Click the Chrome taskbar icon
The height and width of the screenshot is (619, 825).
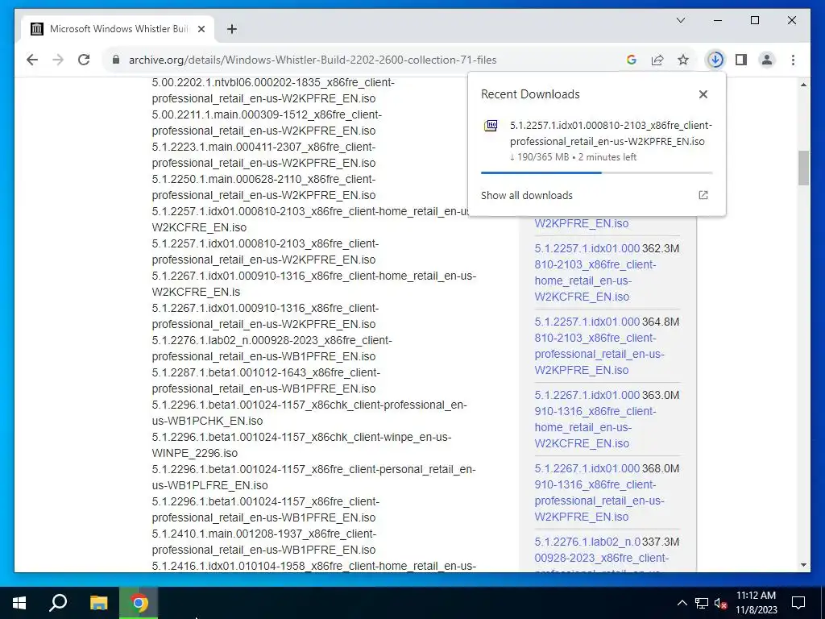click(139, 603)
